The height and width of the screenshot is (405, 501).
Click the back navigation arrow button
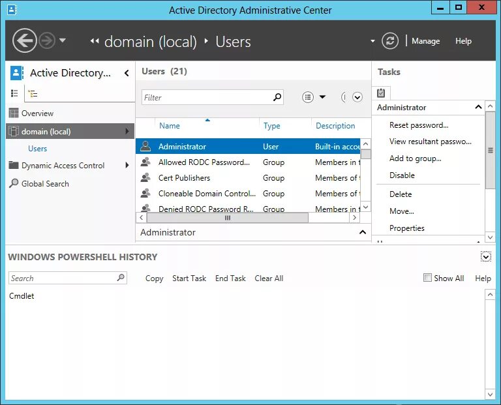pyautogui.click(x=25, y=40)
